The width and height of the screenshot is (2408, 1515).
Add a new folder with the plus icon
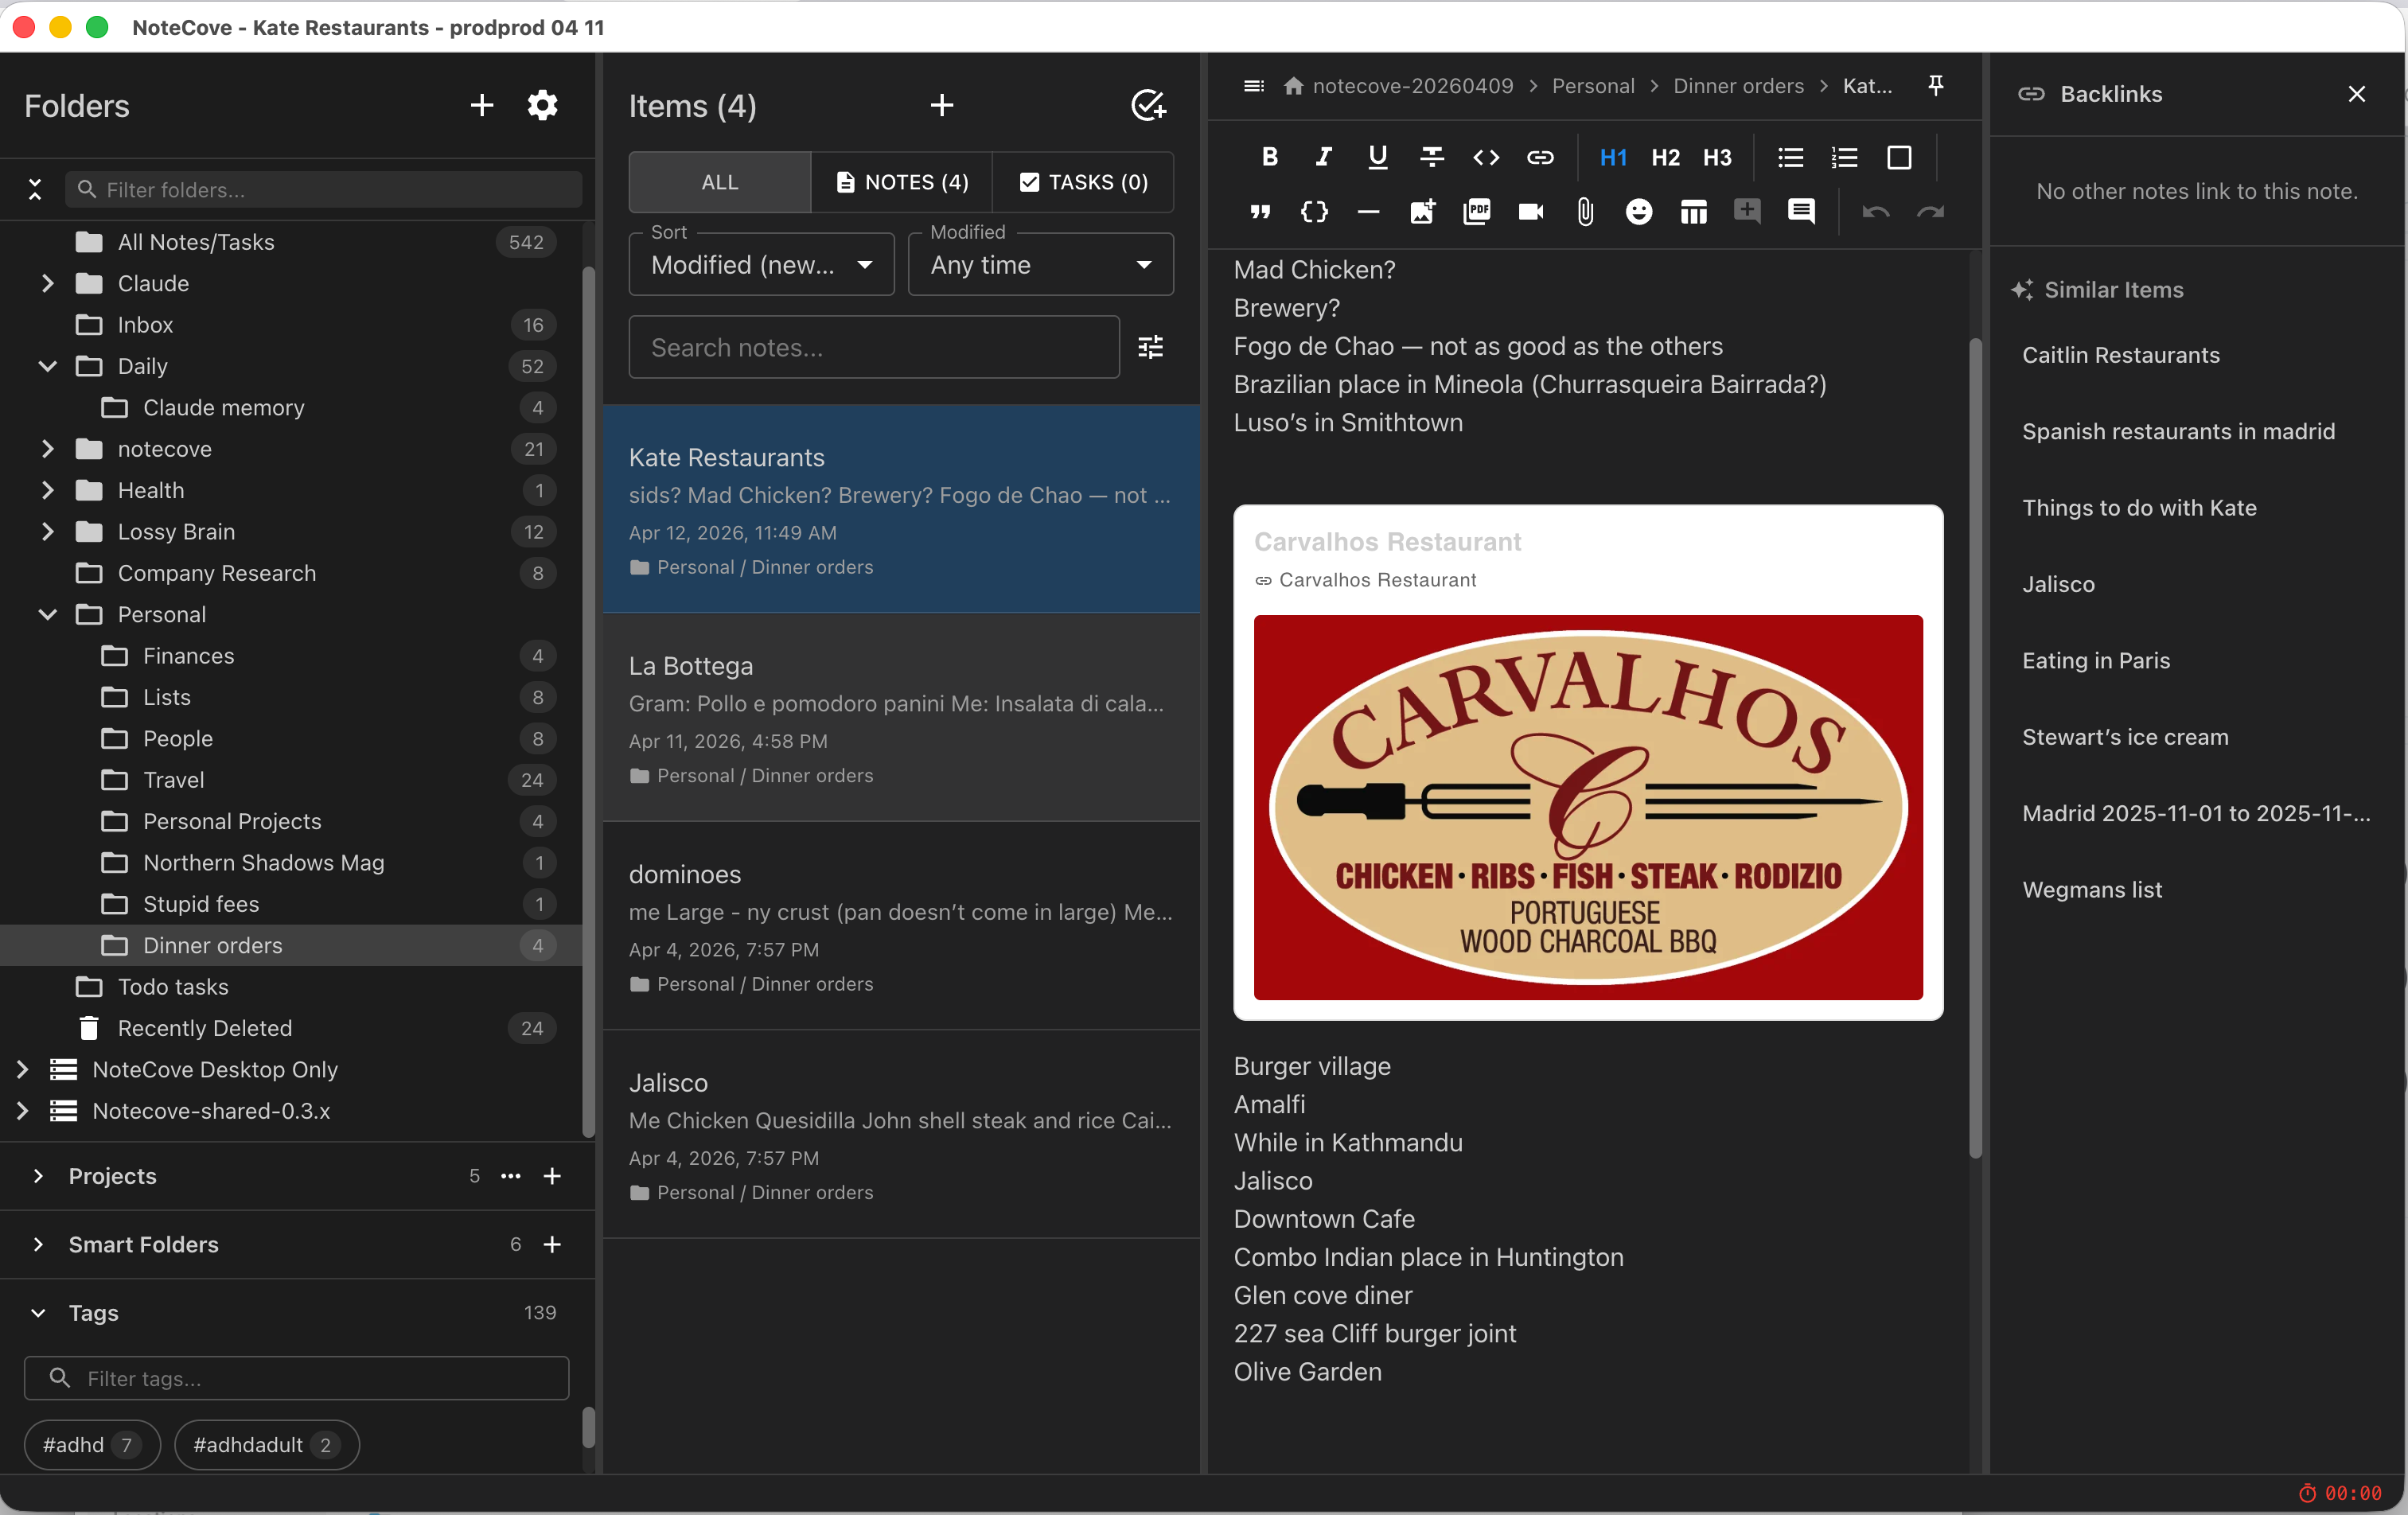click(x=482, y=105)
